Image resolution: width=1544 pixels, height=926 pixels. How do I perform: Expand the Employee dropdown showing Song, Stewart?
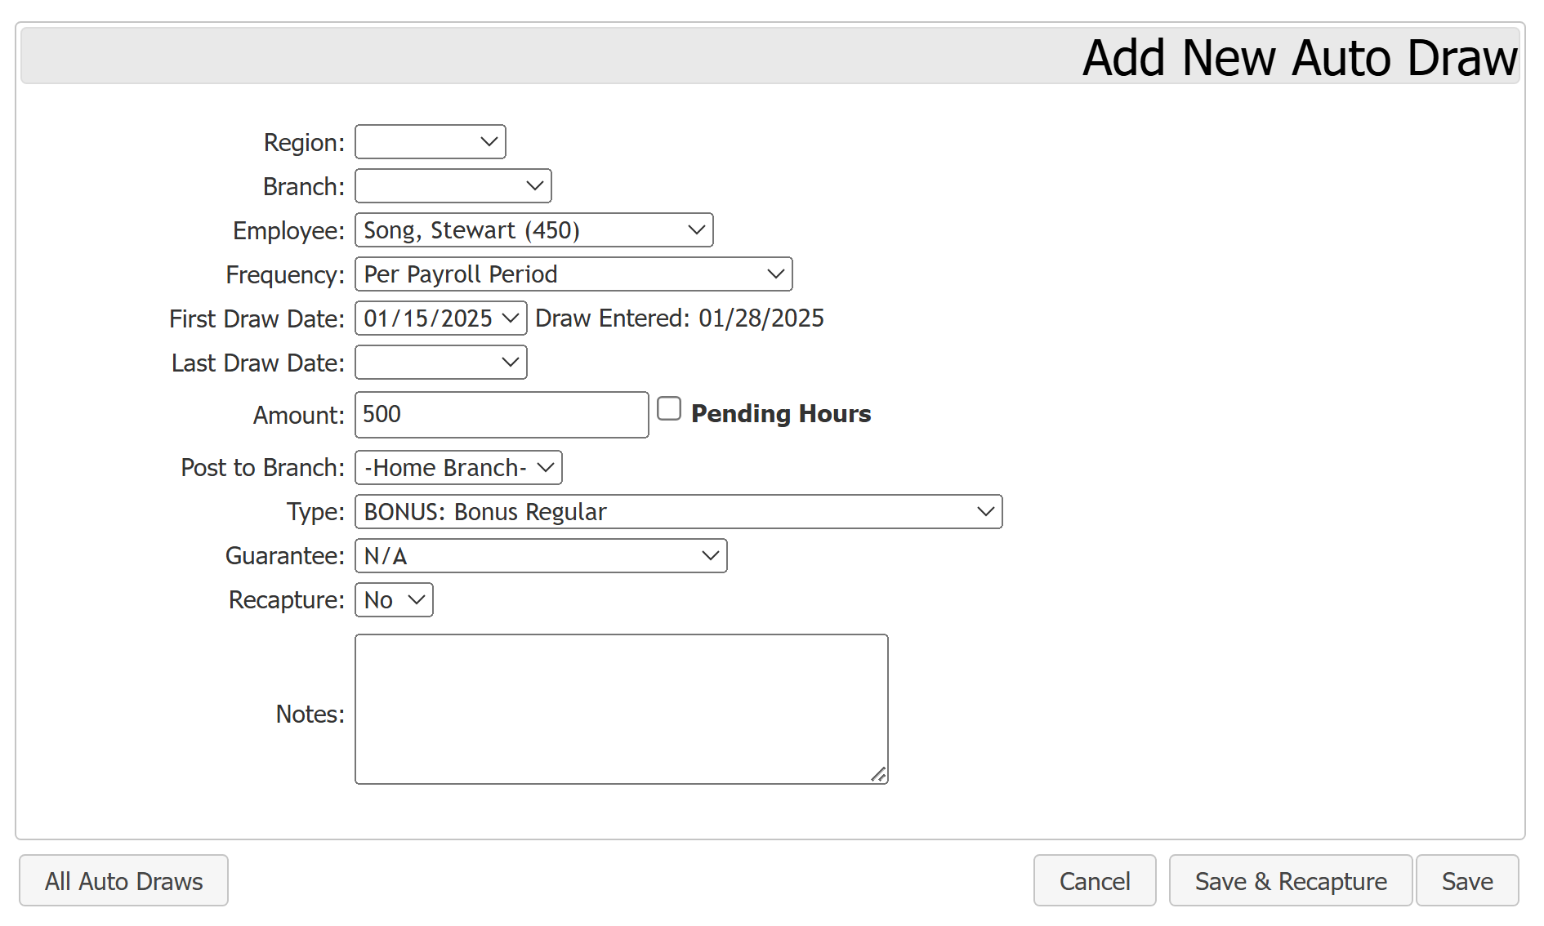tap(534, 230)
